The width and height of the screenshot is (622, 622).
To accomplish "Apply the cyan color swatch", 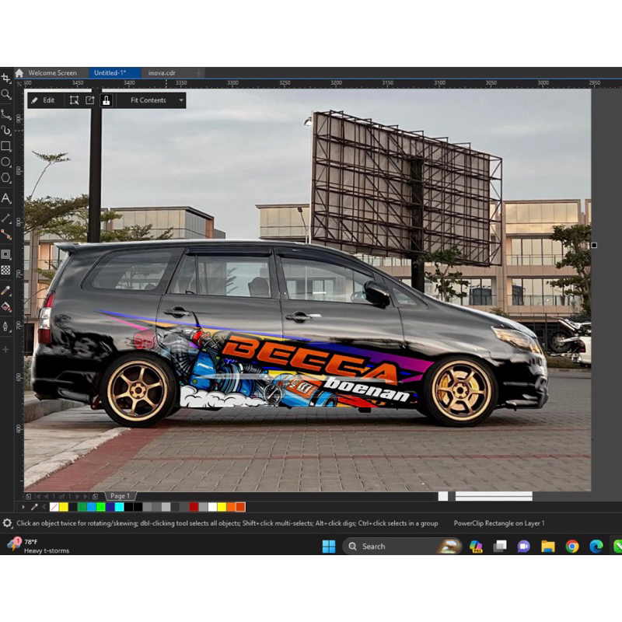I will pos(119,507).
